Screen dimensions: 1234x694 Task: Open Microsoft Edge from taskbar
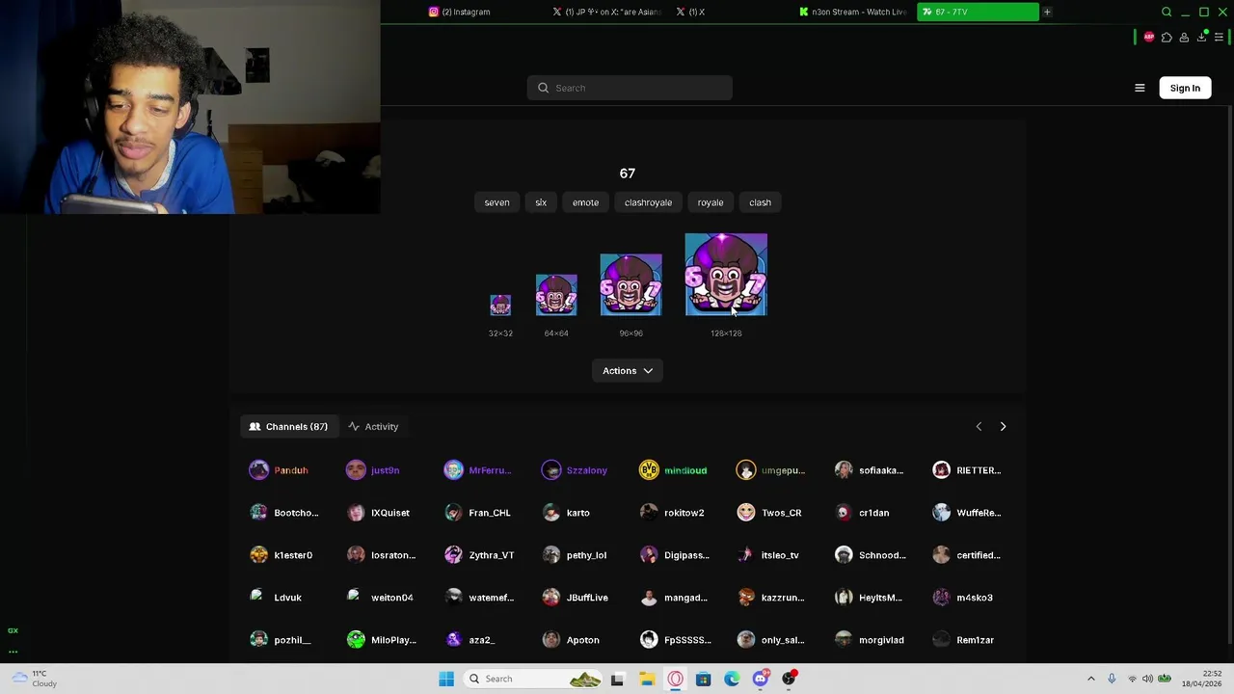click(x=732, y=679)
